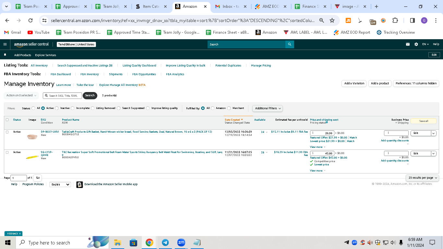Open the Listing Quality Dashboard link
The width and height of the screenshot is (443, 249).
point(139,65)
